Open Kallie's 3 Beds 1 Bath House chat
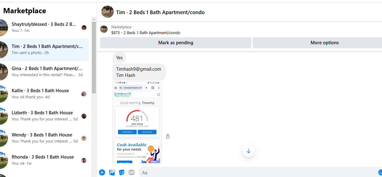Viewport: 382px width, 177px height. click(x=45, y=94)
